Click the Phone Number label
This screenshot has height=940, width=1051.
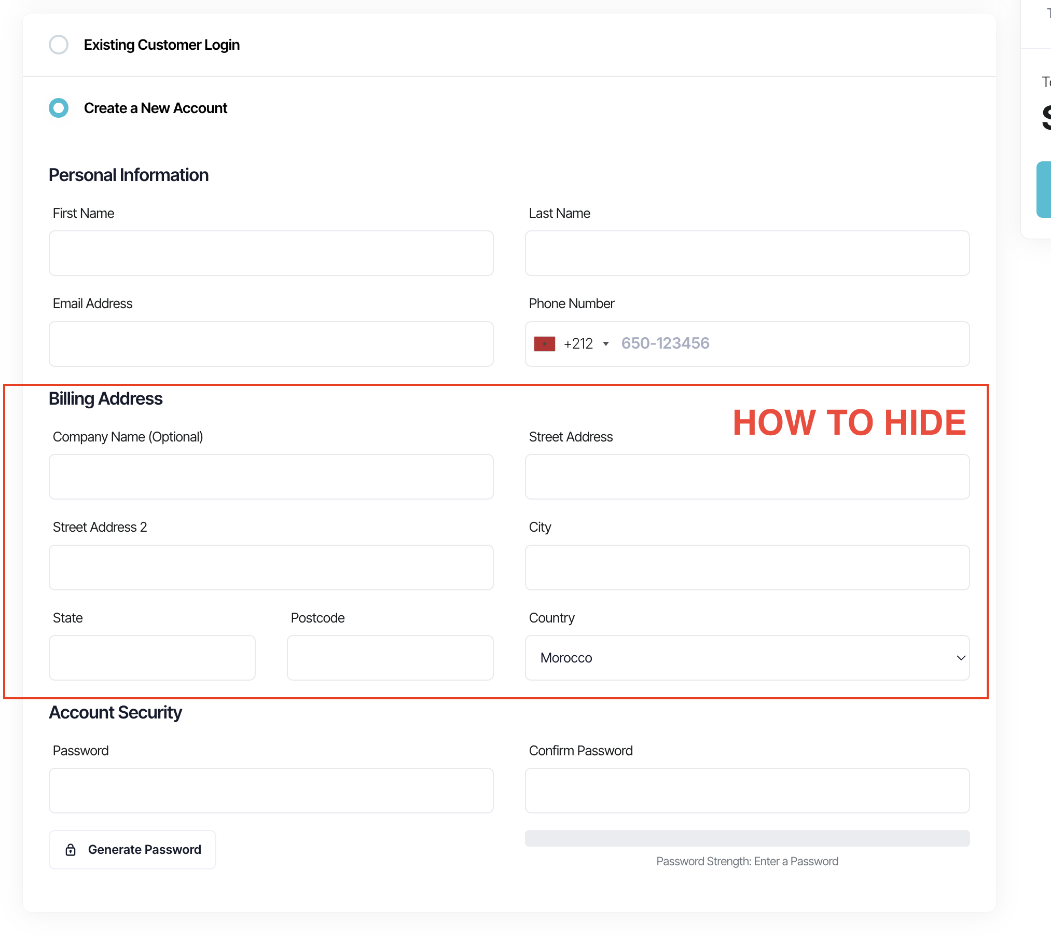point(571,303)
